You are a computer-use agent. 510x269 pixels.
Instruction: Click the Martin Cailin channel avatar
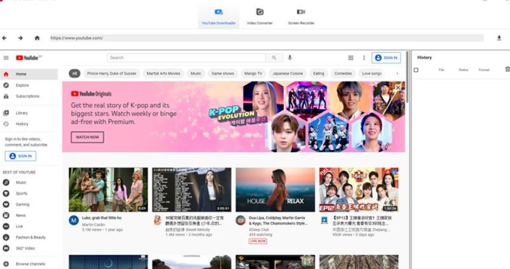[74, 220]
